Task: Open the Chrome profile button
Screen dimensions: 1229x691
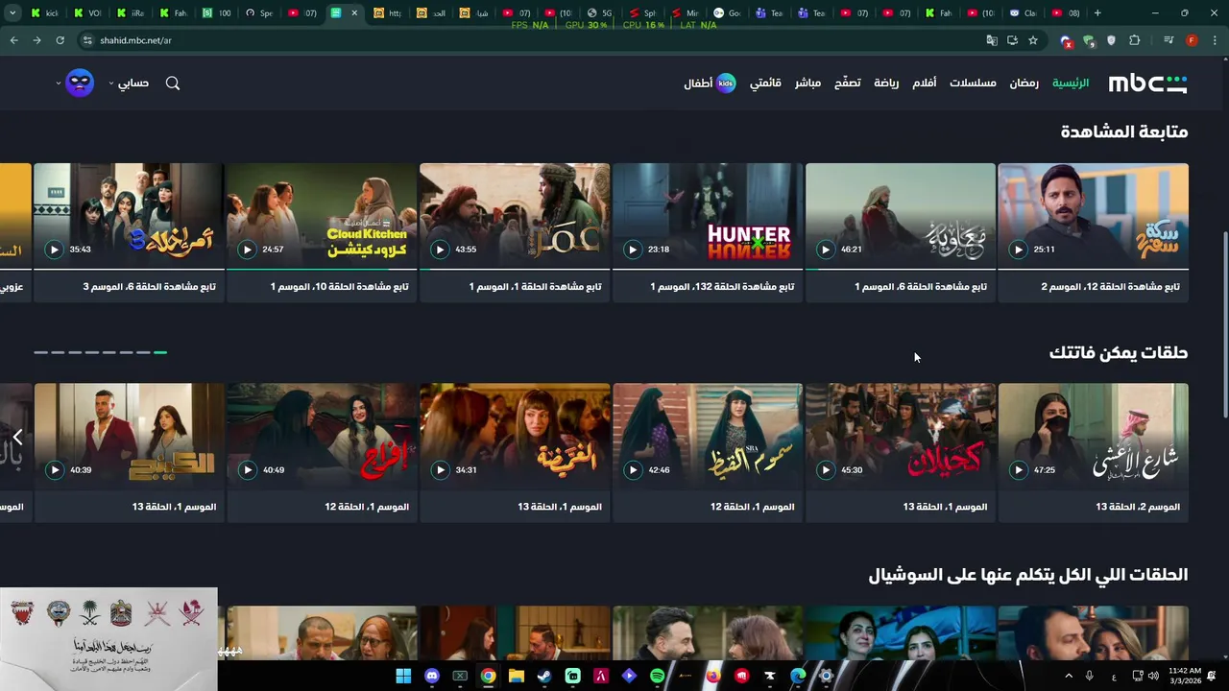Action: pyautogui.click(x=1192, y=40)
